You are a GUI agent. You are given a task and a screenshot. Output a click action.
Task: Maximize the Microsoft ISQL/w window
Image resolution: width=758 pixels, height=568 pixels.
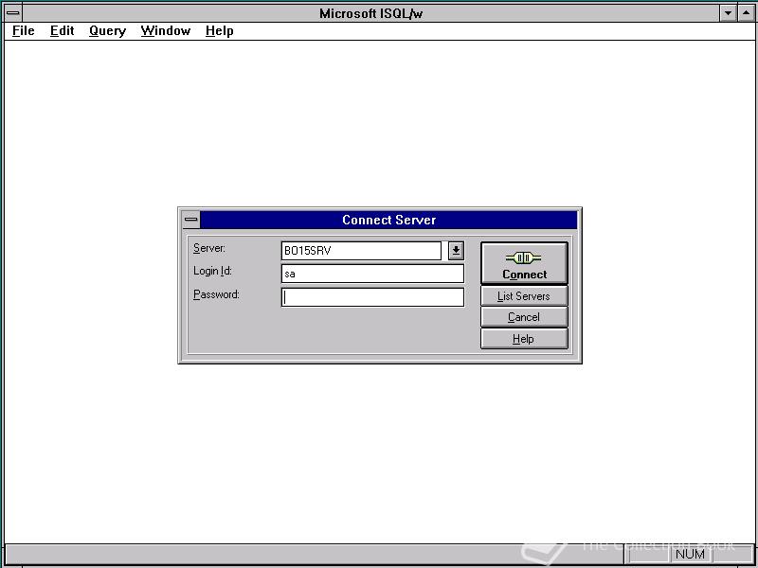746,13
